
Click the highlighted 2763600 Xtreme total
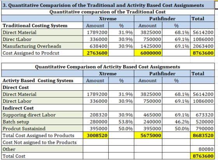[96, 53]
